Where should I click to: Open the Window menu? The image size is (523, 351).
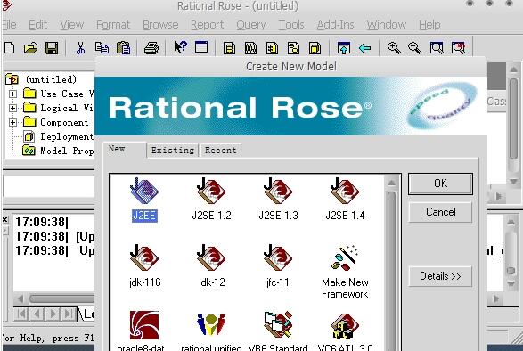tap(387, 25)
